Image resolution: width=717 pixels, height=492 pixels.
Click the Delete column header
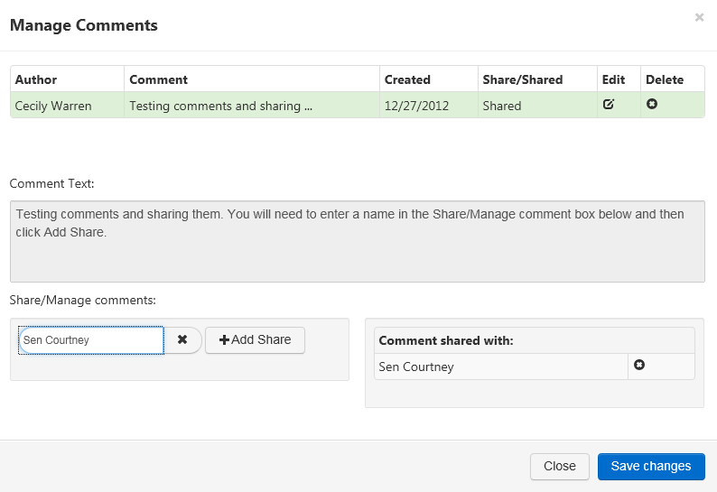point(672,79)
